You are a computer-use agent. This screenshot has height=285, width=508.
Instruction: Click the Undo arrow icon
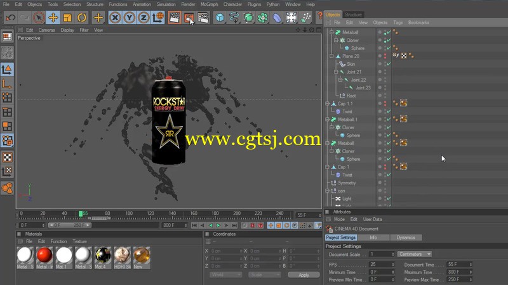coord(10,18)
